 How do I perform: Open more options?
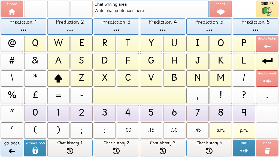(x=244, y=148)
